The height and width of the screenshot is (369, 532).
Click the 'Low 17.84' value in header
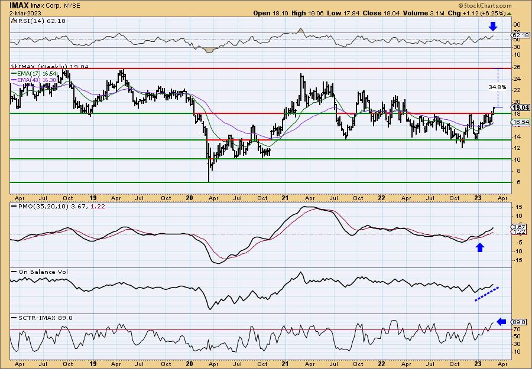(343, 13)
